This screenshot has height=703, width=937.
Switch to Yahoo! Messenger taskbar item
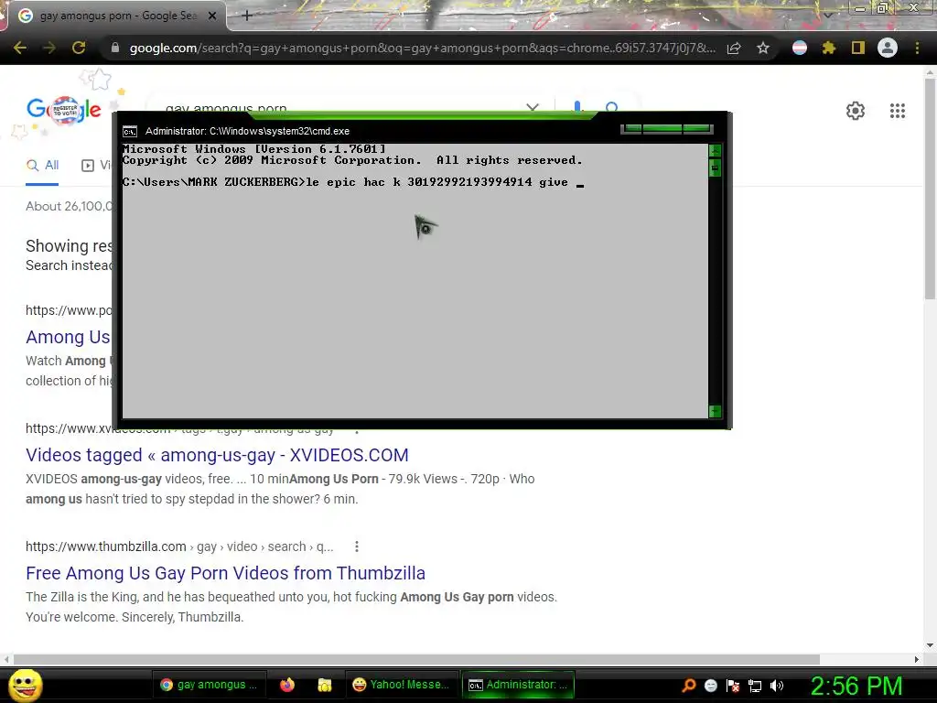401,685
